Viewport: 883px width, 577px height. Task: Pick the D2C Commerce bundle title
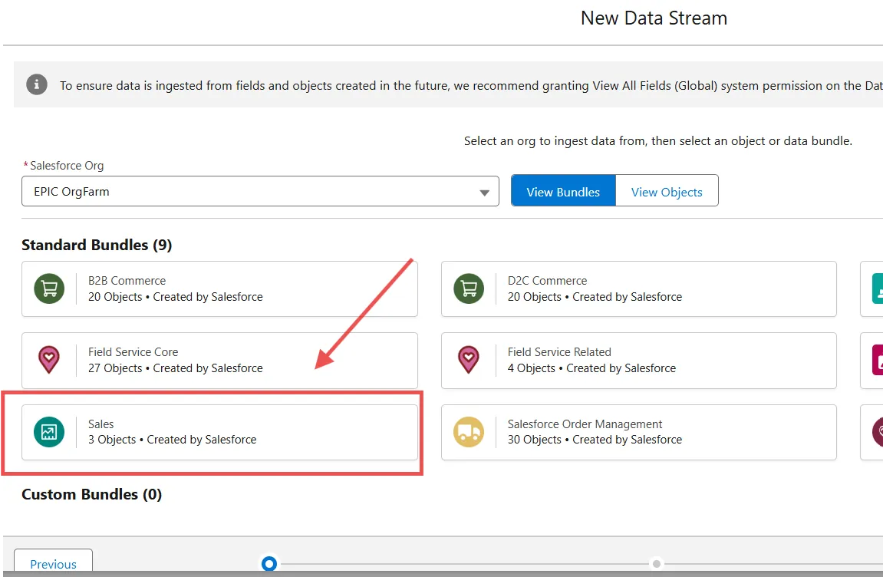coord(547,280)
